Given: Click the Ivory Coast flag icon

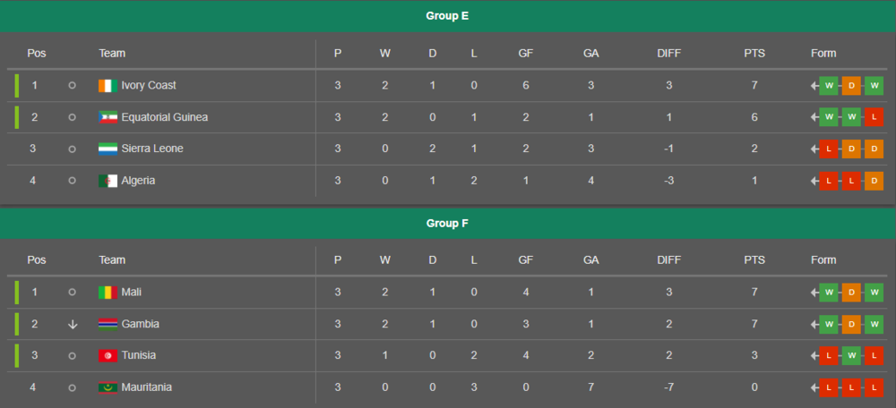Looking at the screenshot, I should 108,86.
